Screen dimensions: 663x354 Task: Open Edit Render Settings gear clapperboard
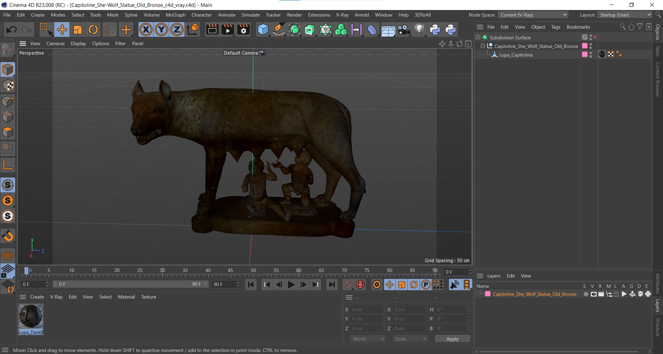(243, 30)
